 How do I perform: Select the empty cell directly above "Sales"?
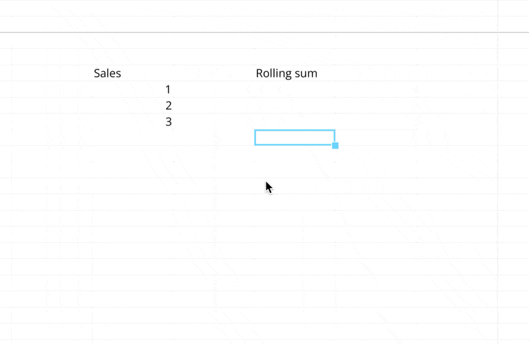(132, 57)
